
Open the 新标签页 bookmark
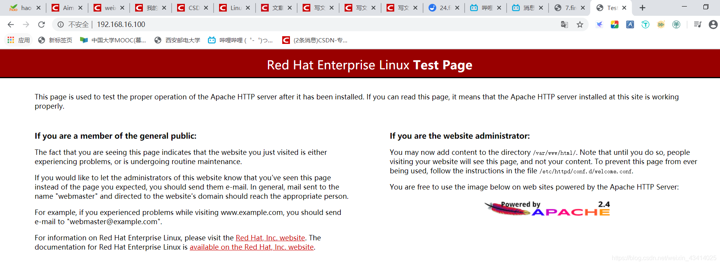pos(55,40)
